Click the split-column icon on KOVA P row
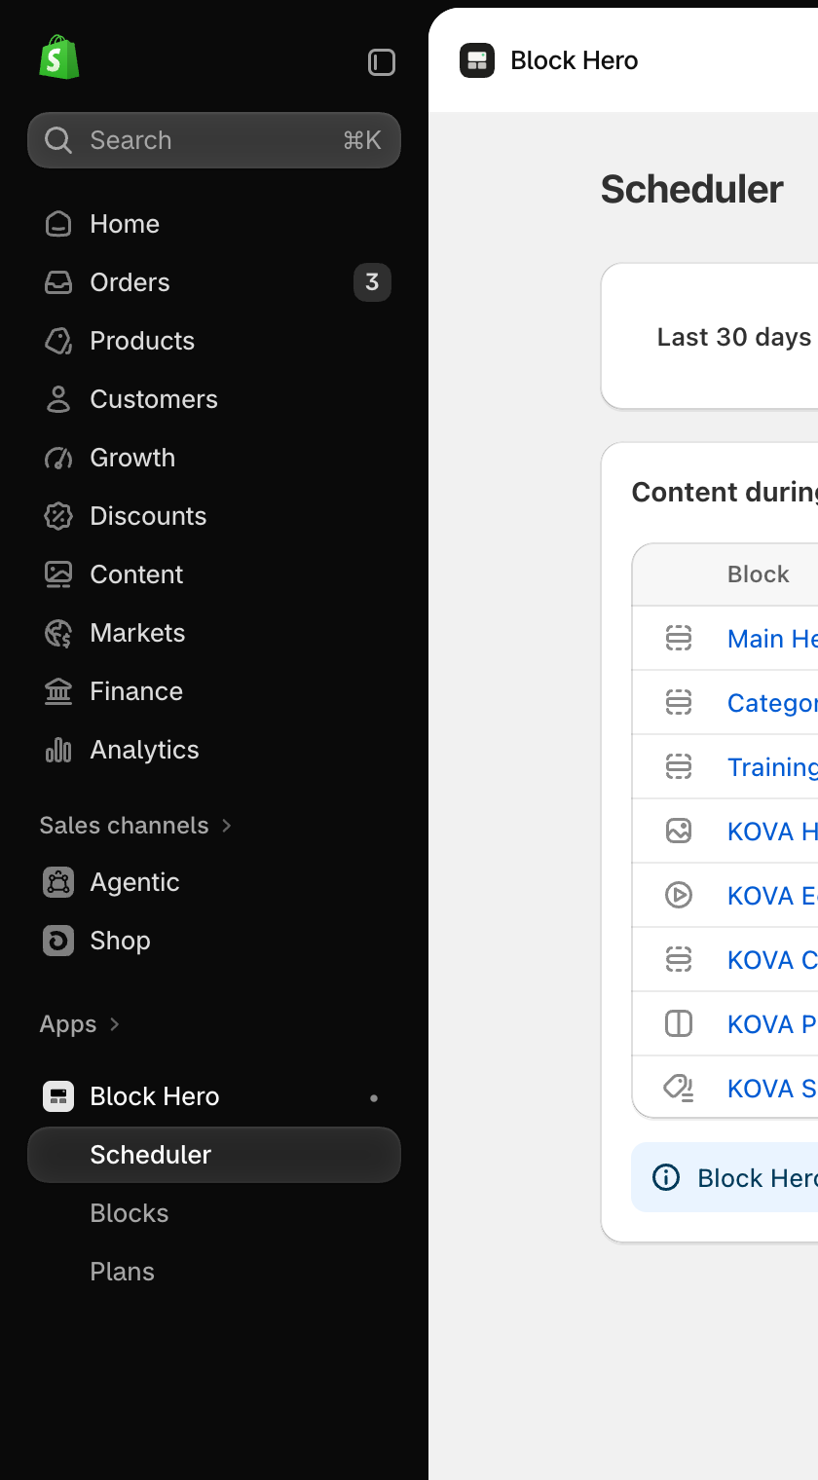The image size is (818, 1480). [679, 1023]
